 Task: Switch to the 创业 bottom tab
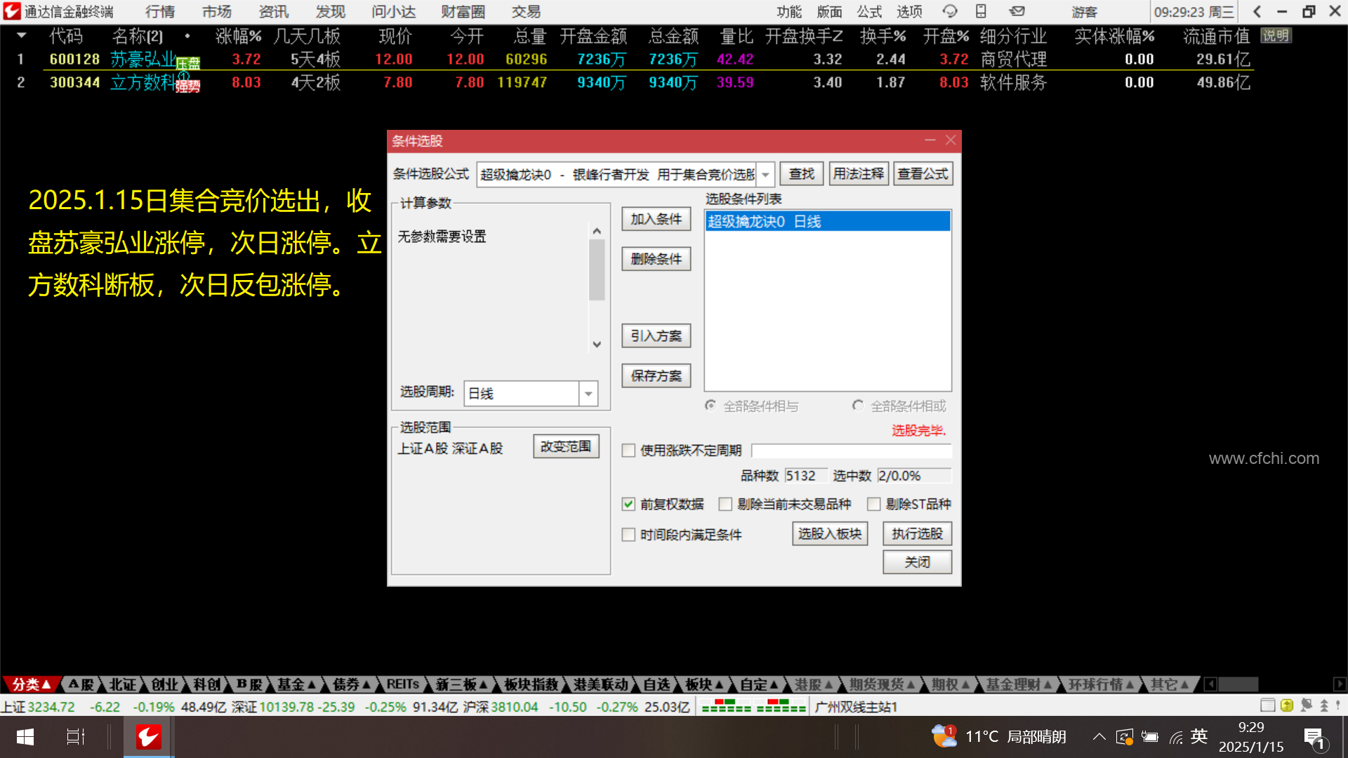[x=165, y=684]
